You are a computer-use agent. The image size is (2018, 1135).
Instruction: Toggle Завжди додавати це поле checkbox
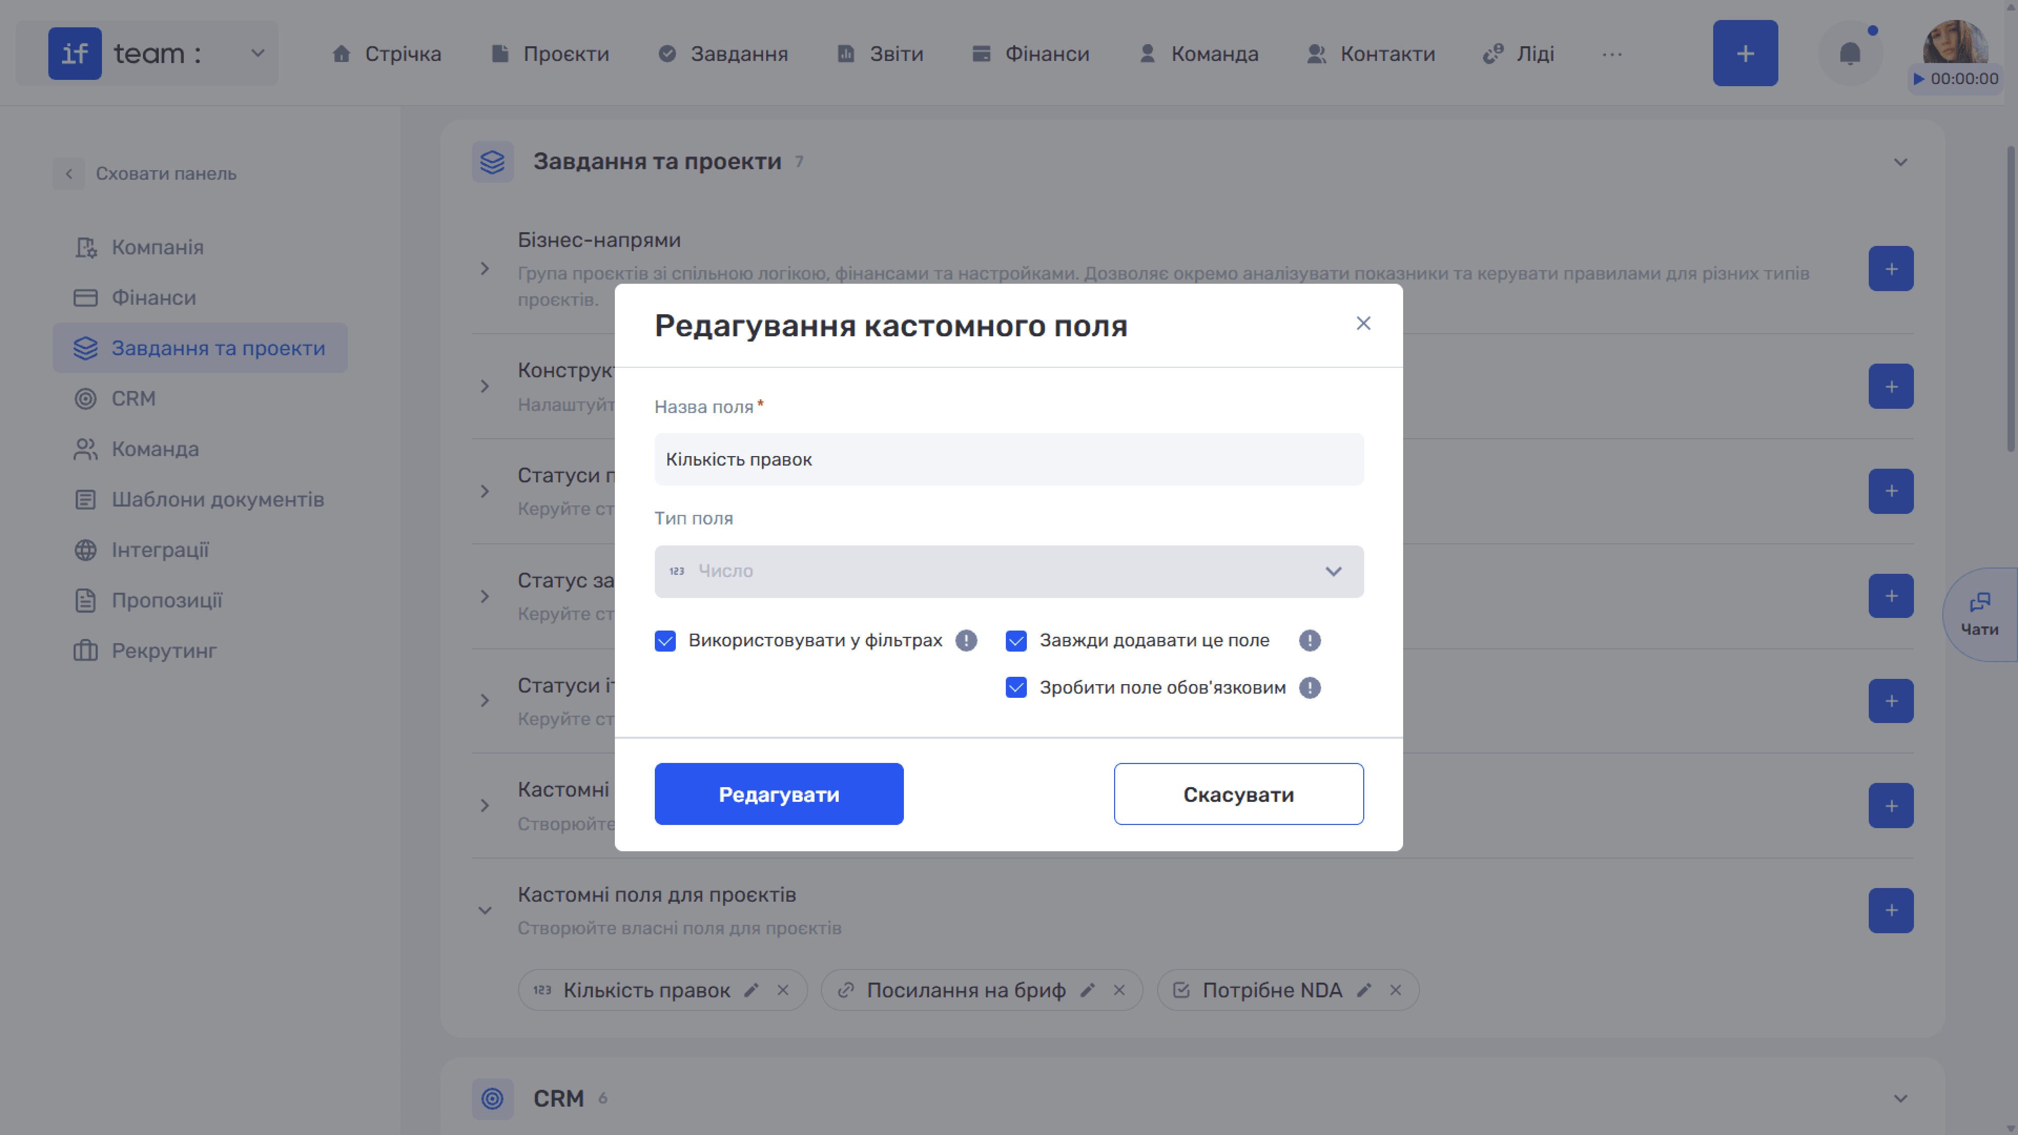coord(1015,640)
